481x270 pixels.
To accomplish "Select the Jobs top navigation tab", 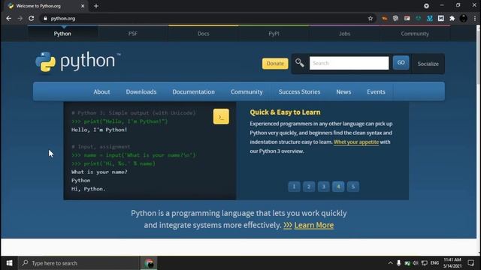I will pos(344,34).
